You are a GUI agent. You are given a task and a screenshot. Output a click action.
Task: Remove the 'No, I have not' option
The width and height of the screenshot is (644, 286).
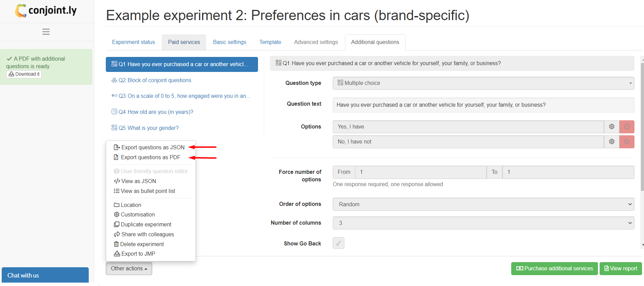click(x=627, y=142)
